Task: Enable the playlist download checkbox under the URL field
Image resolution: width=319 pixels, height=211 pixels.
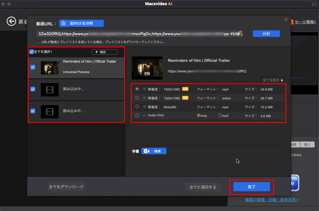Action: click(38, 41)
